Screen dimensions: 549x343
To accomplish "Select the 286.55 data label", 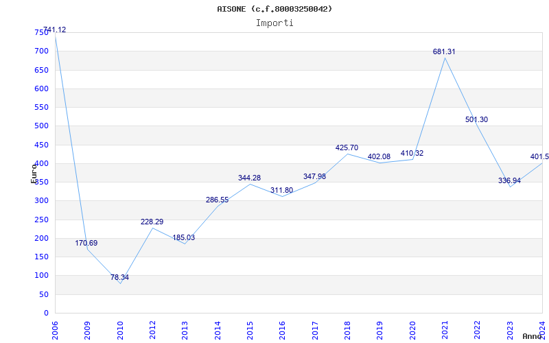I will (x=217, y=200).
